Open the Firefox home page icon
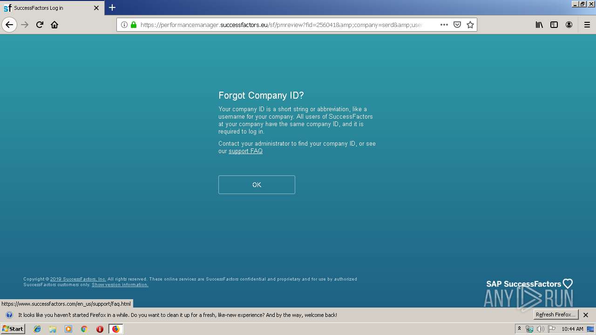This screenshot has width=596, height=335. pos(54,25)
